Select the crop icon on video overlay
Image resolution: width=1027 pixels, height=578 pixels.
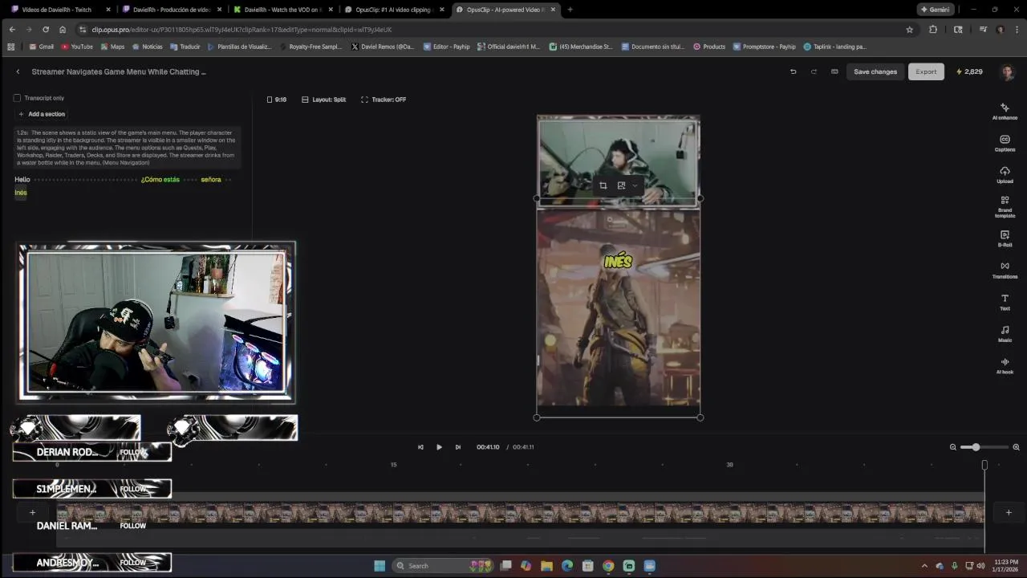[603, 185]
